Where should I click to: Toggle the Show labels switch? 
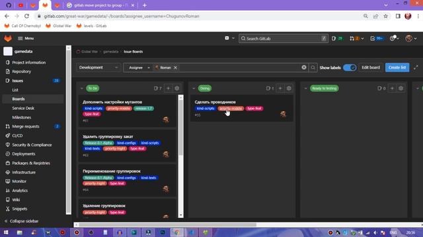[x=350, y=67]
